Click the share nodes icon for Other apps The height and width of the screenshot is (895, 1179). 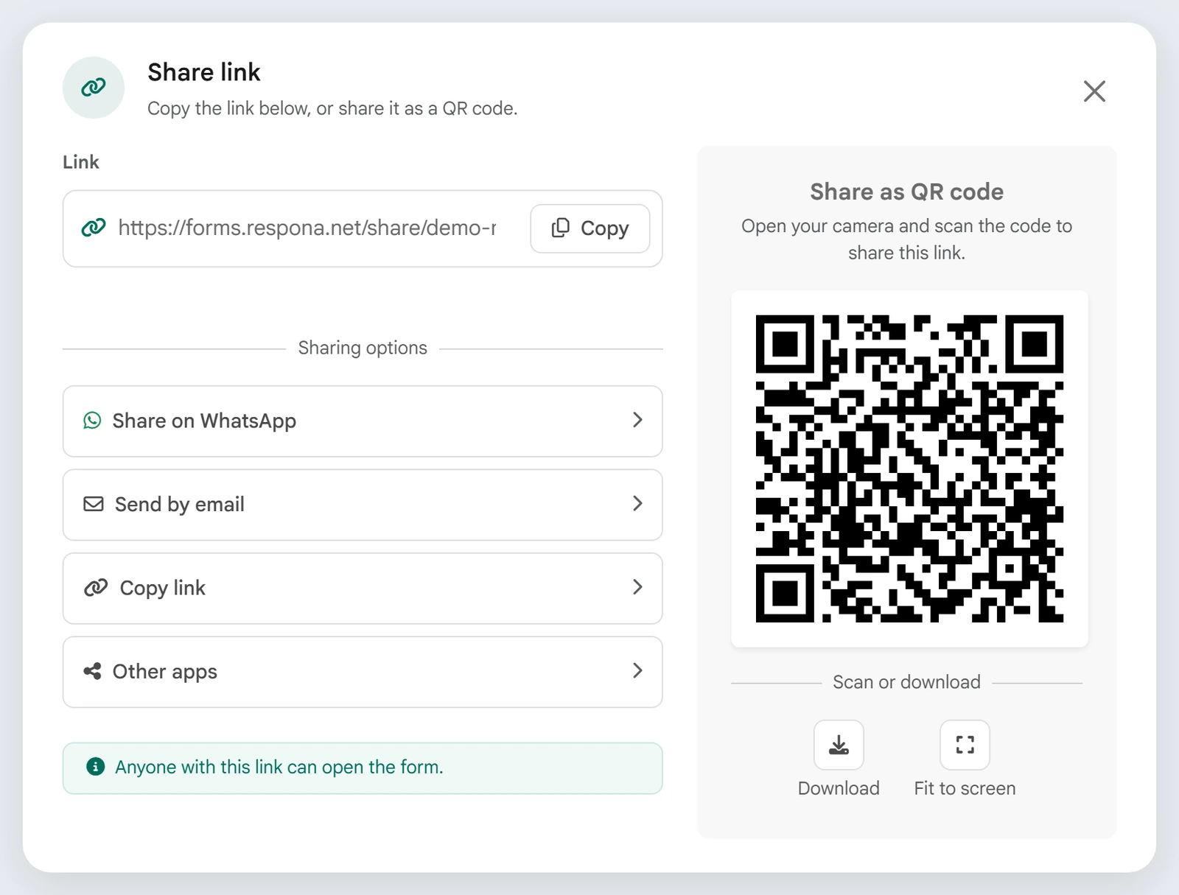92,671
